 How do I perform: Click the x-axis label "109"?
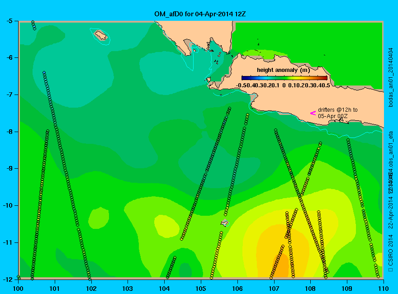pyautogui.click(x=347, y=289)
